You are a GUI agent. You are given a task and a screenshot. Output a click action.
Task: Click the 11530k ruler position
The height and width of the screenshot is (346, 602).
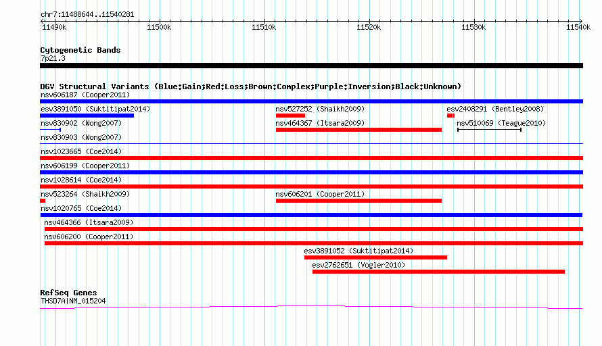click(x=473, y=27)
